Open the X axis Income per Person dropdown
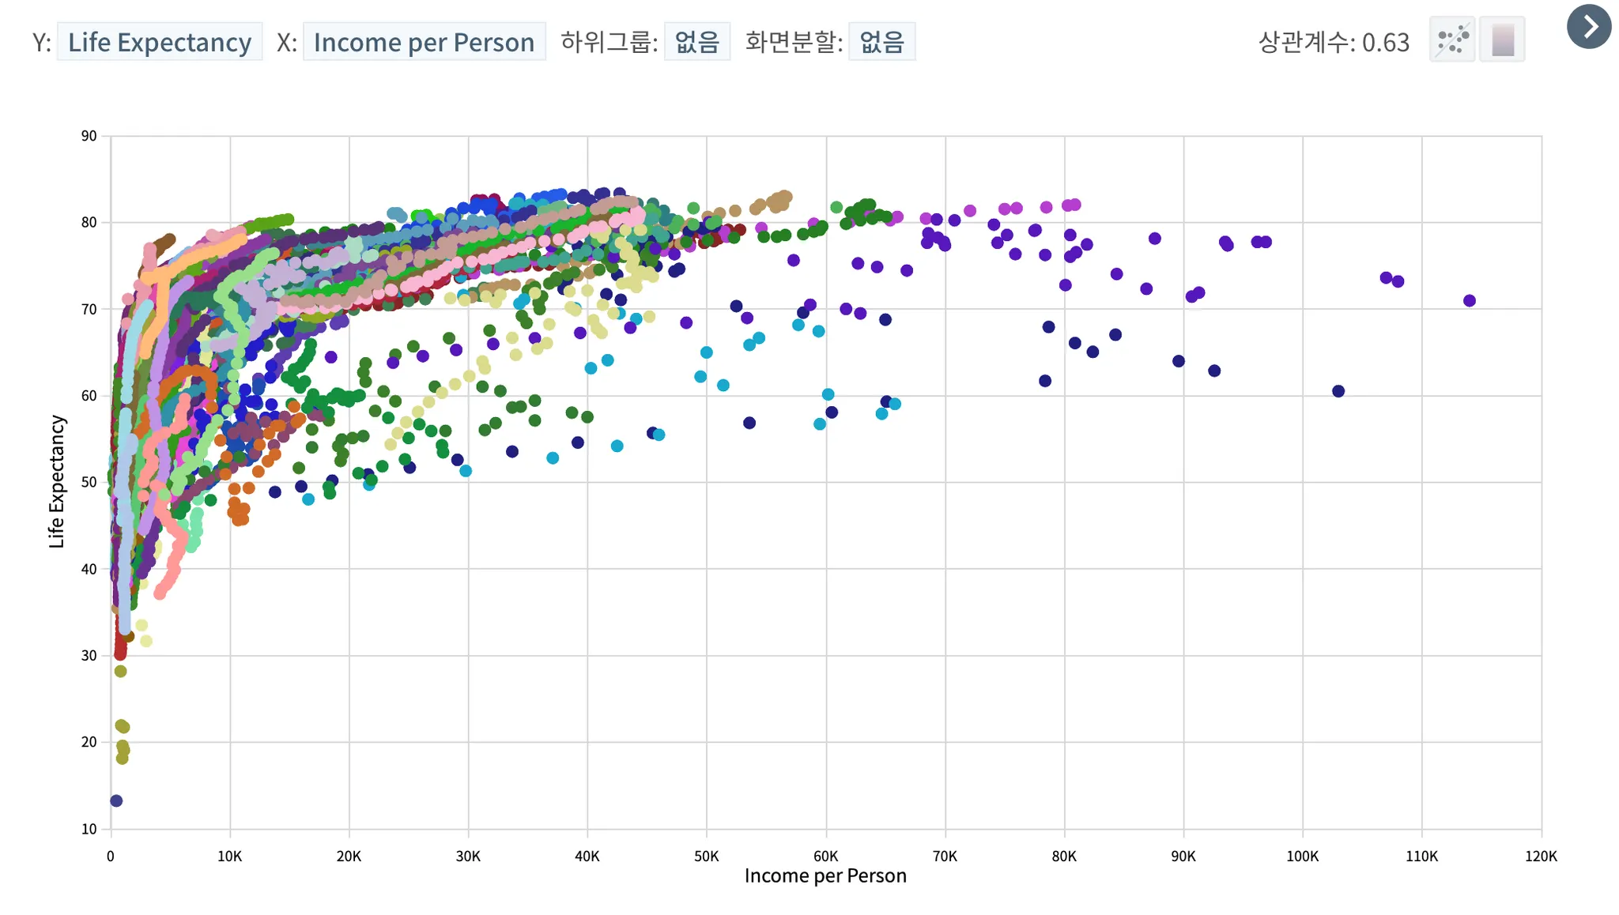Screen dimensions: 1619x915 click(x=424, y=42)
